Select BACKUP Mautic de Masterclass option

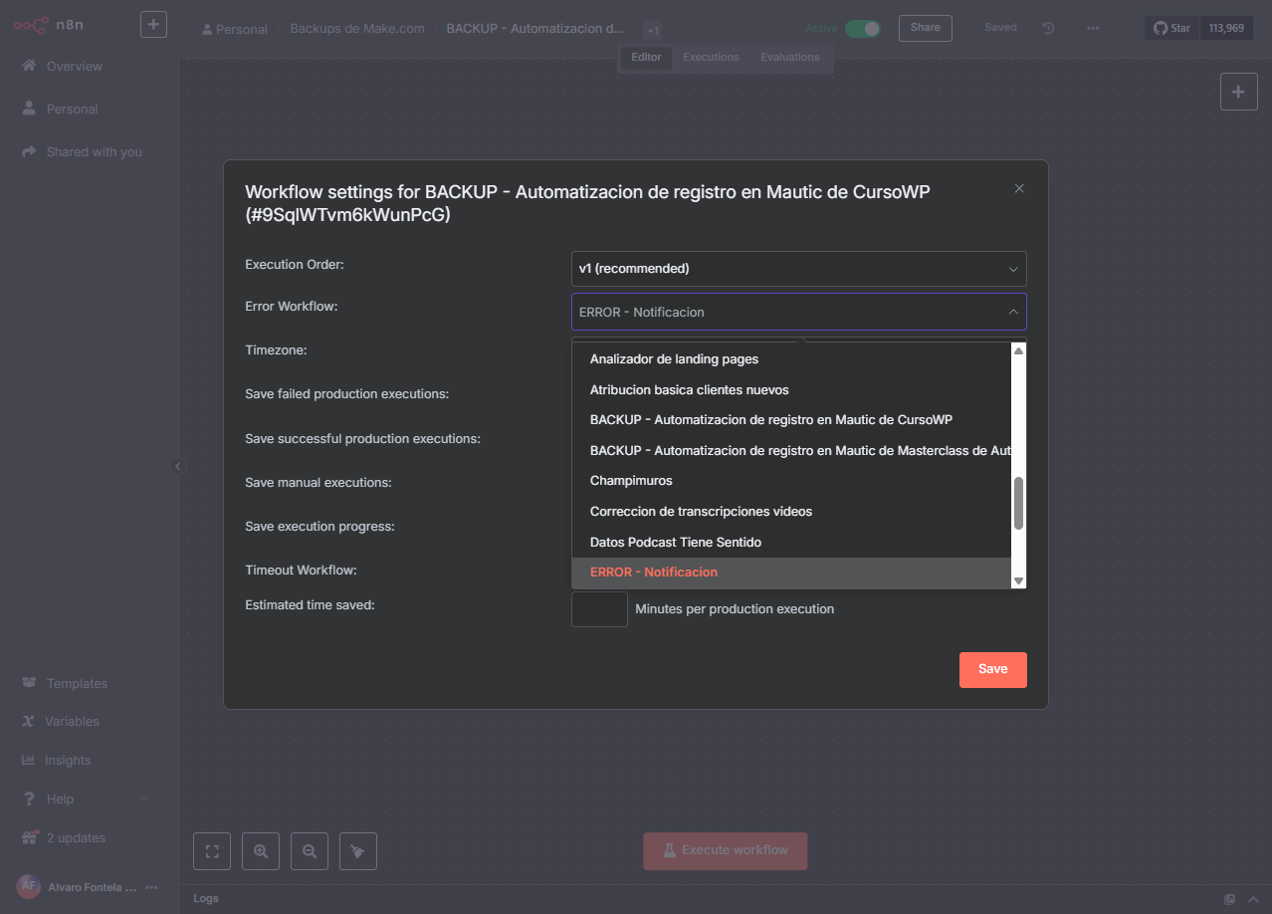pos(791,450)
